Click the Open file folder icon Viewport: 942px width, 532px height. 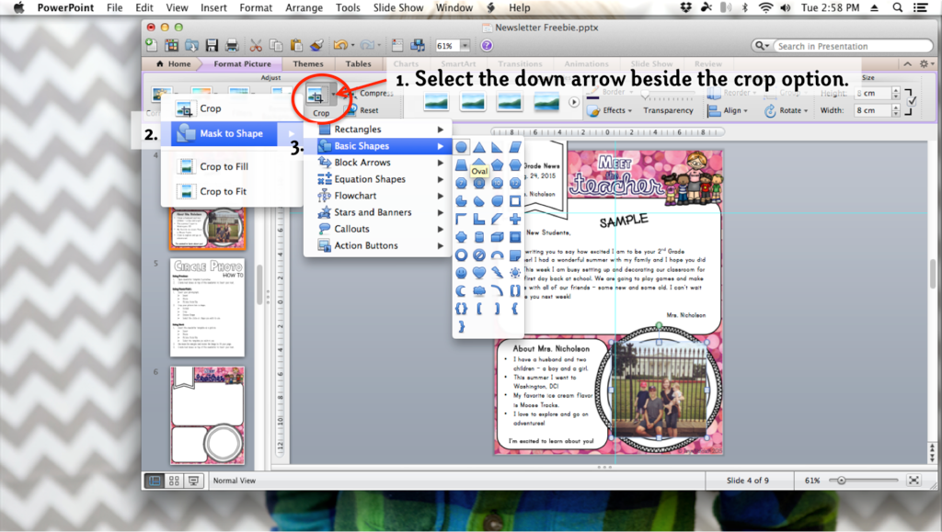pos(191,46)
